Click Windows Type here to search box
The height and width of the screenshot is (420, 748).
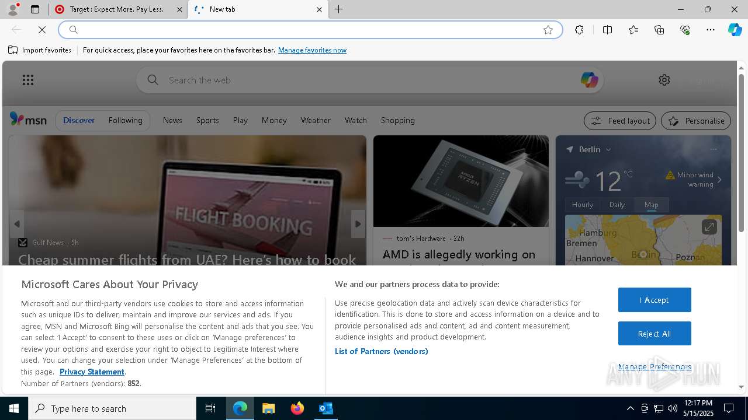(112, 408)
